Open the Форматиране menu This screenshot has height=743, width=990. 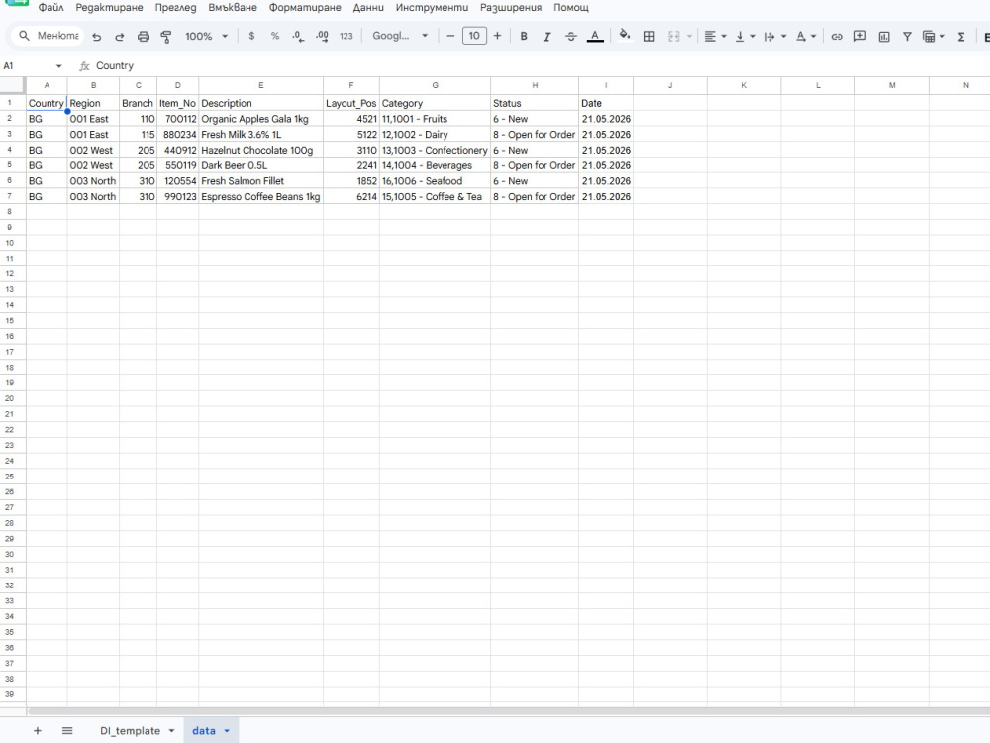click(x=305, y=8)
